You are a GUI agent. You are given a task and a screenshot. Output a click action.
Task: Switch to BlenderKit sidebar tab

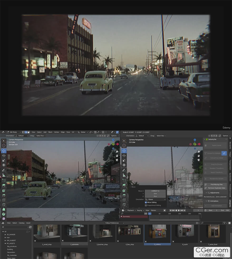[230, 145]
